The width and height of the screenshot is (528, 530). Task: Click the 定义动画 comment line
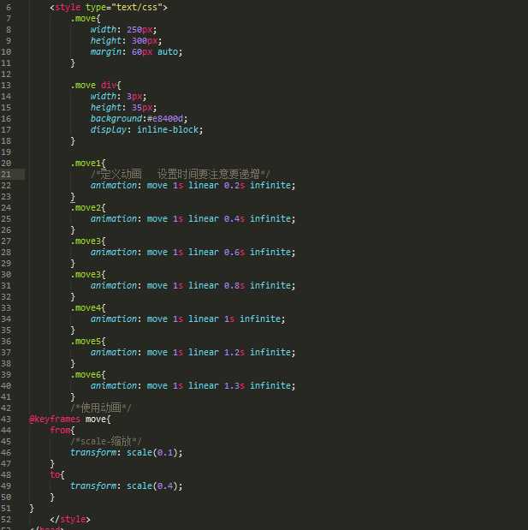click(180, 175)
